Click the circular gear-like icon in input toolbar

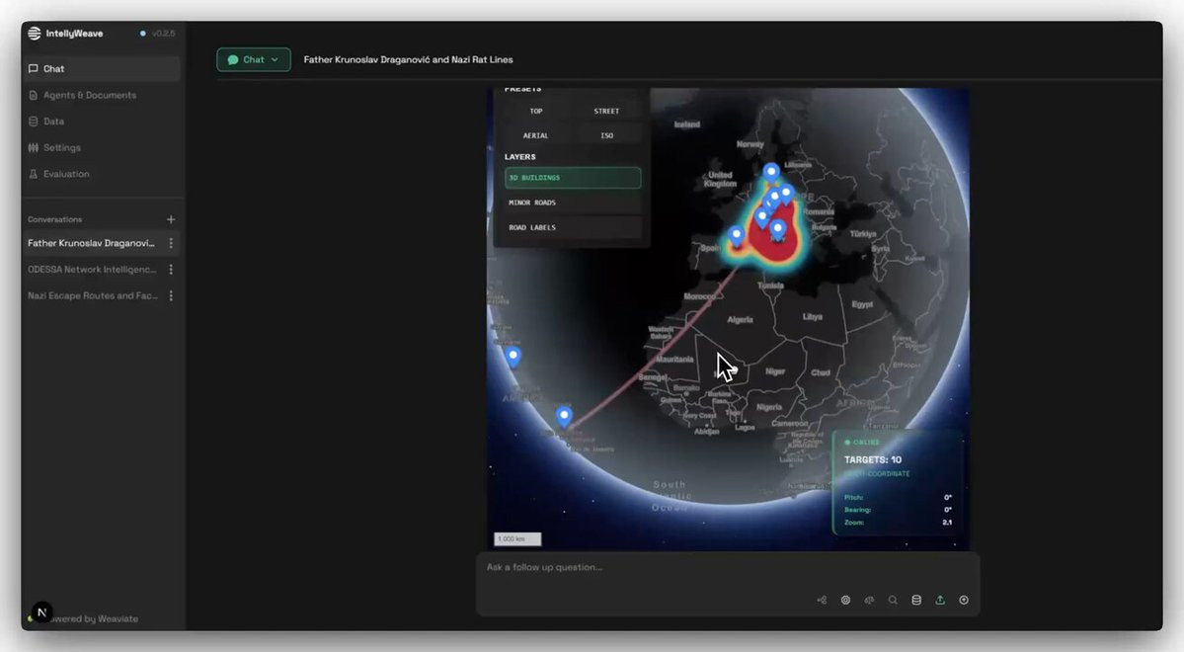click(x=845, y=600)
